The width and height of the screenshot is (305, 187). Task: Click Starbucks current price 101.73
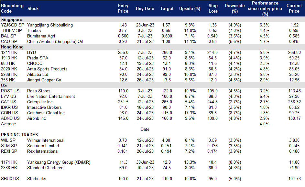coord(294,179)
